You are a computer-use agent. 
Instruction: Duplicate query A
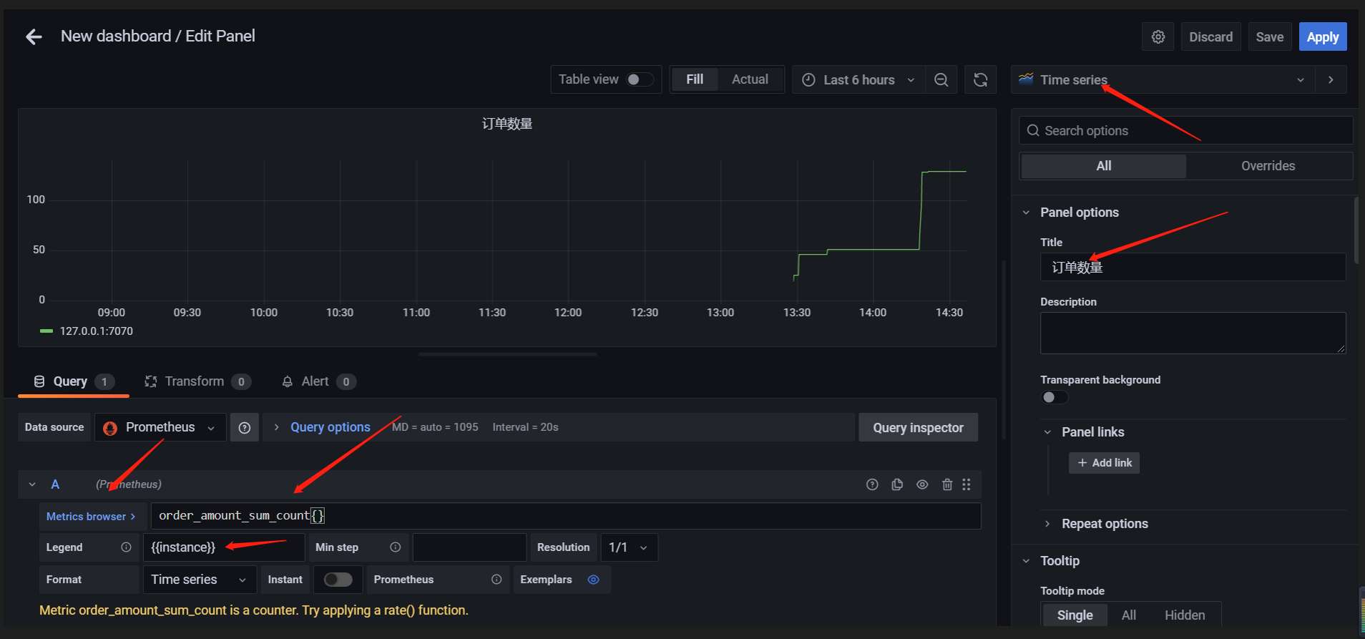(x=897, y=484)
